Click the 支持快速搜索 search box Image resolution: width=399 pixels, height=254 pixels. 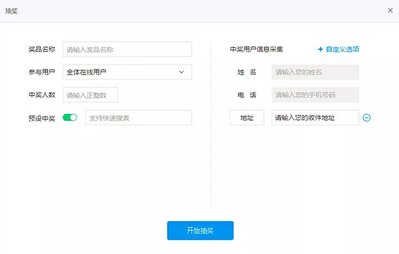pos(139,118)
